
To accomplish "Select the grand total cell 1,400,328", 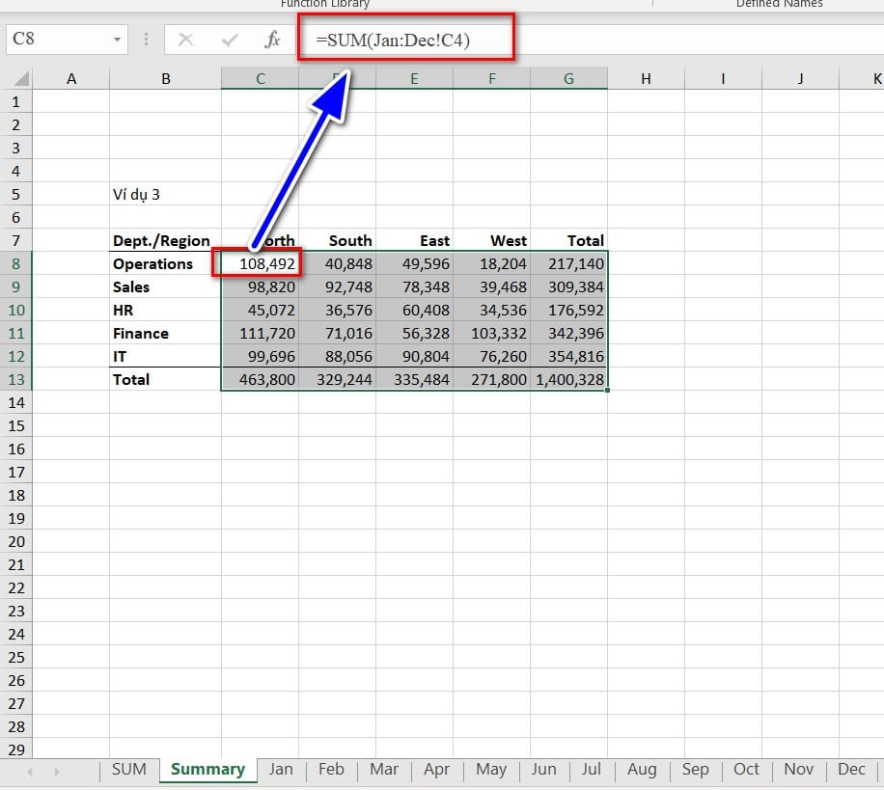I will coord(568,379).
